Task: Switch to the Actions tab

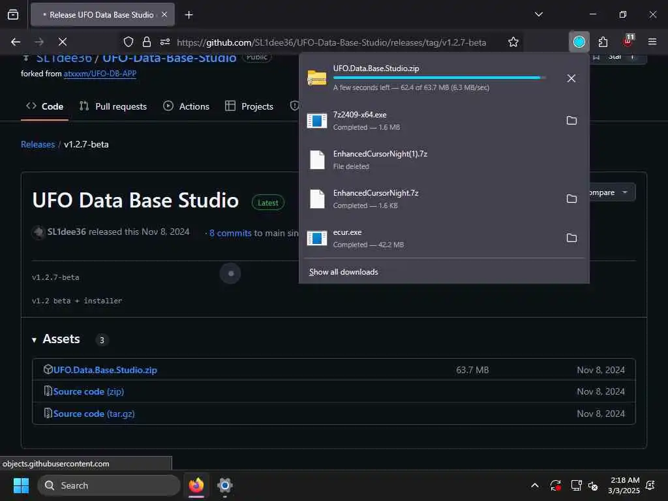Action: pos(186,106)
